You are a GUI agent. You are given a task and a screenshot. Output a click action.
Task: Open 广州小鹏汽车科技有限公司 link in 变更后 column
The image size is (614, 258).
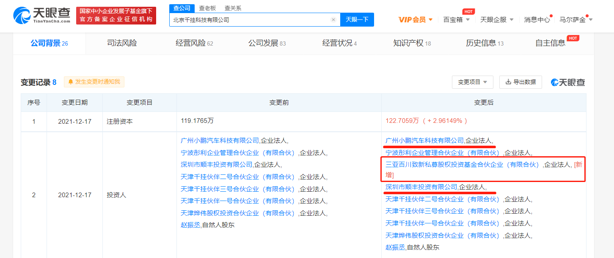pos(424,140)
